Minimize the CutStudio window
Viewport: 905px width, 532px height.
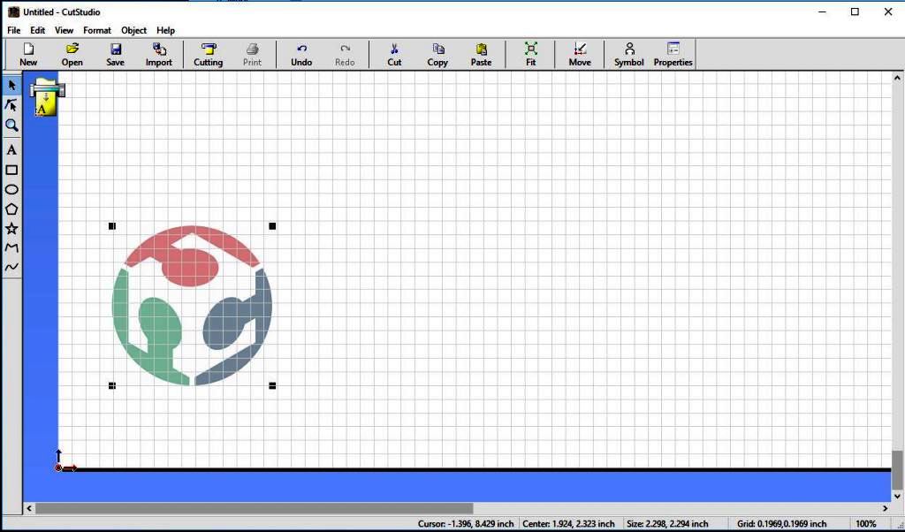(823, 11)
